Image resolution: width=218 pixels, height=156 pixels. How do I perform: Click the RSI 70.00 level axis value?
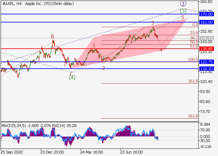point(205,130)
